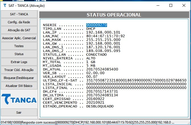
Task: Click the STATUS OPERACIONAL header
Action: point(114,15)
